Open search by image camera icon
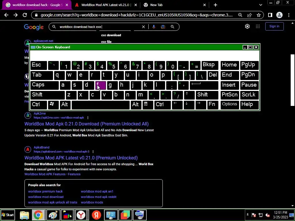Screen dimensions: 295x221 163,27
